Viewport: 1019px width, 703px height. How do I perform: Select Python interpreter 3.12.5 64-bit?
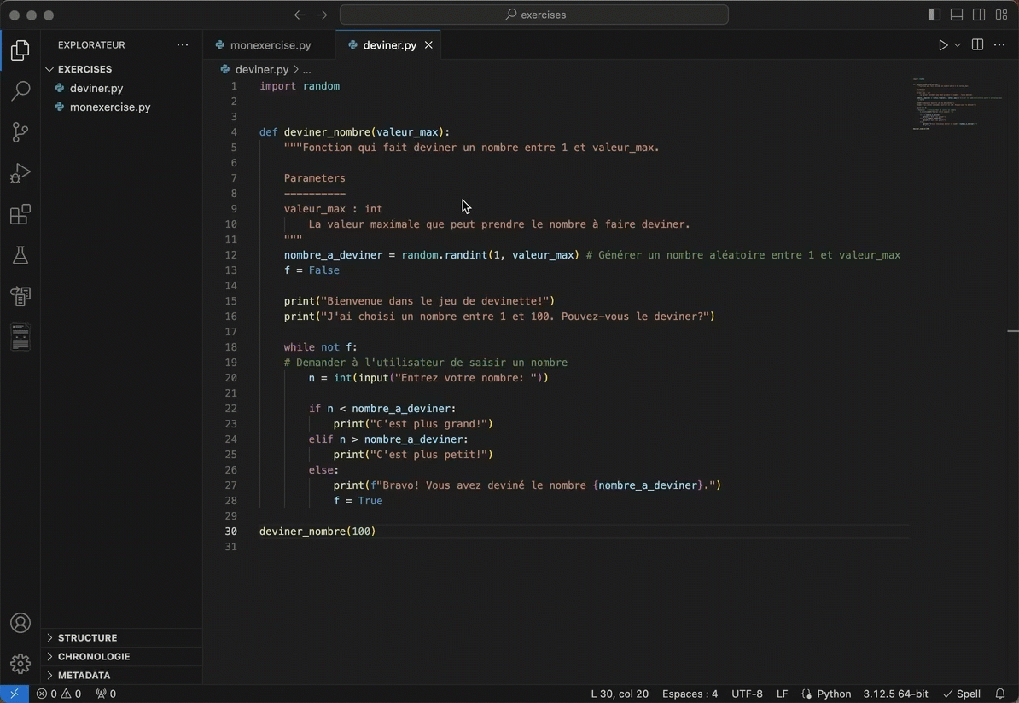point(895,694)
